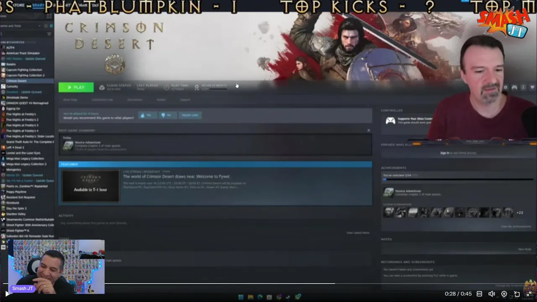Open the Guides tab
The image size is (537, 302).
click(161, 100)
